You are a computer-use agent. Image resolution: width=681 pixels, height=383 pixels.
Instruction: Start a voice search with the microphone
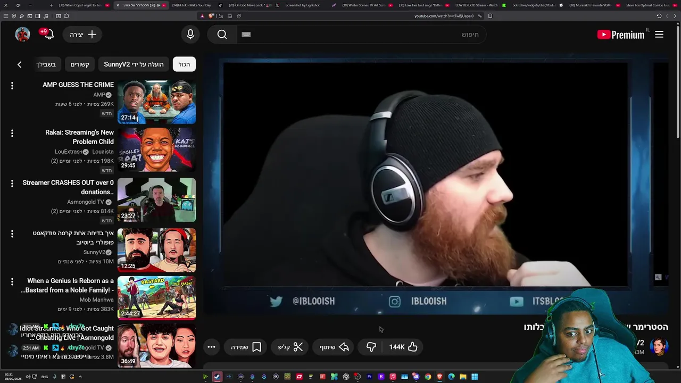[190, 35]
